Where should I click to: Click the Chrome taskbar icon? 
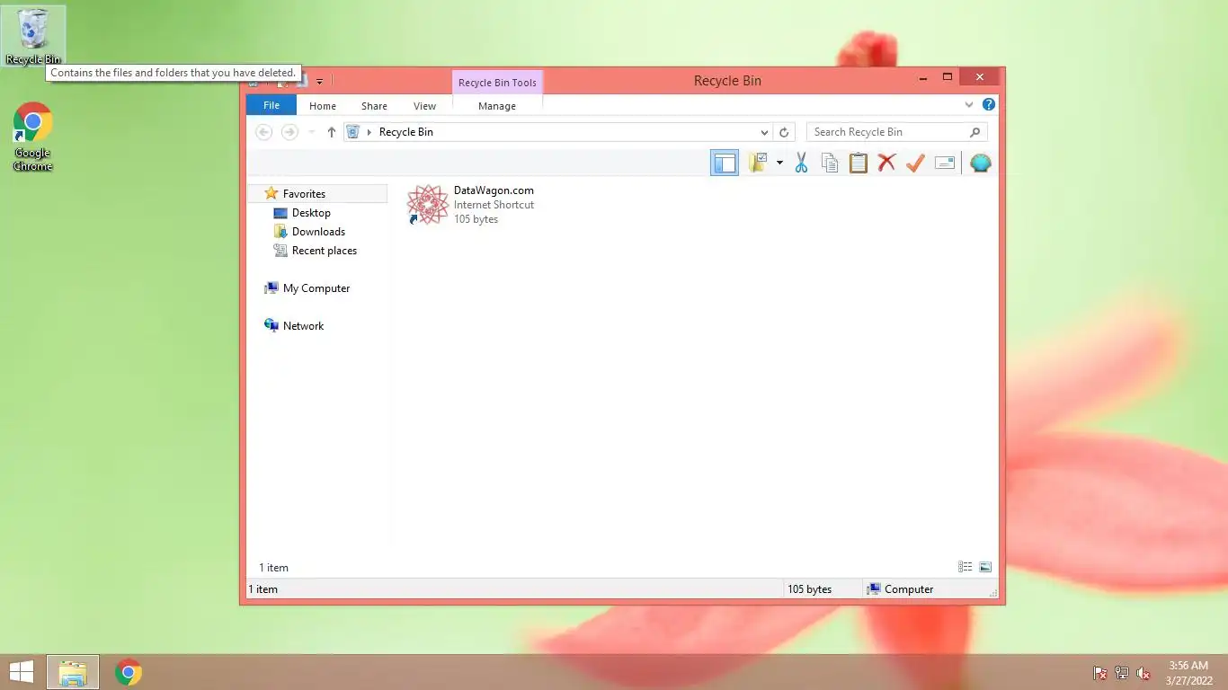pos(129,672)
